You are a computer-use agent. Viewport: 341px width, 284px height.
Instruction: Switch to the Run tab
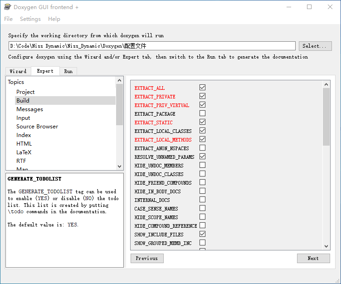[68, 71]
